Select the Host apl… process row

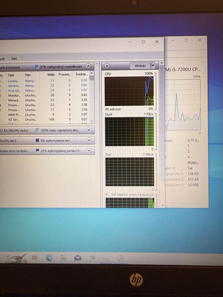tap(45, 90)
